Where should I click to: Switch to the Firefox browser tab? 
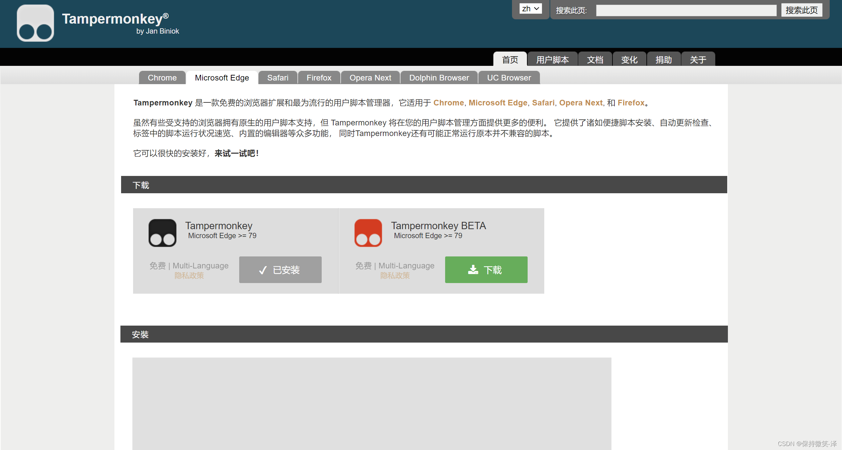[x=319, y=78]
